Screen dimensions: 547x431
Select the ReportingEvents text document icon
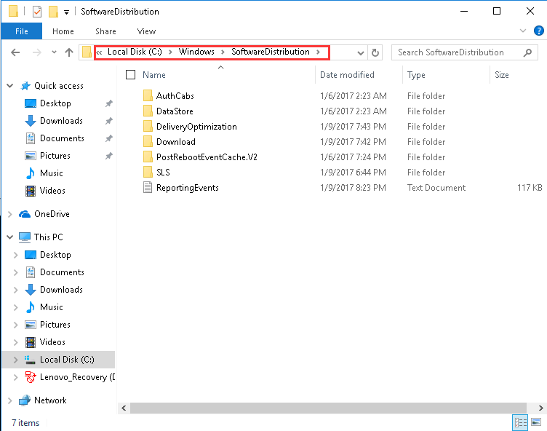pyautogui.click(x=148, y=188)
